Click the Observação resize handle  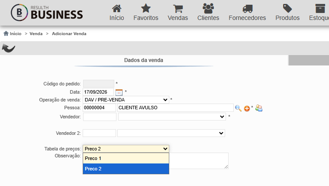(226, 166)
